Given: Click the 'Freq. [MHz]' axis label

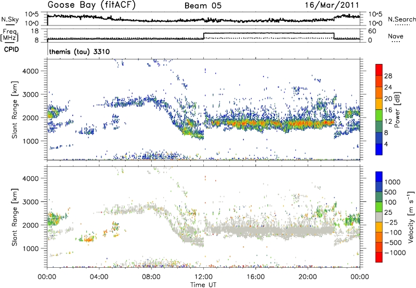Looking at the screenshot, I should click(10, 35).
